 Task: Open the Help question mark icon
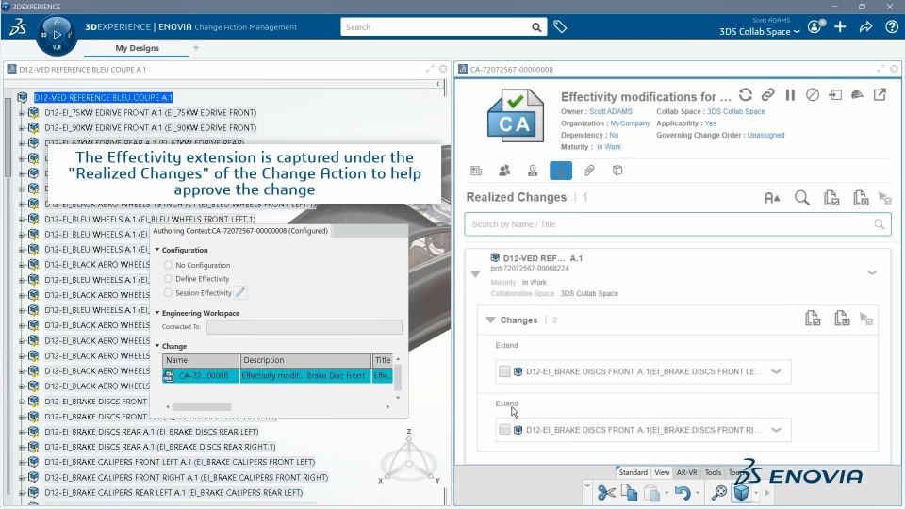[x=891, y=26]
